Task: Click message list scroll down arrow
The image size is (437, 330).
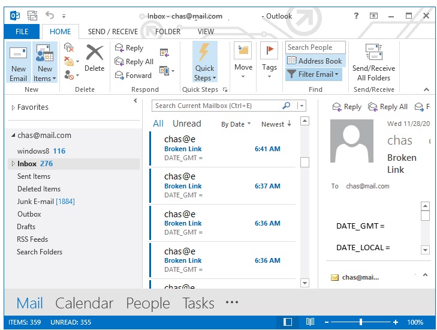Action: point(305,283)
